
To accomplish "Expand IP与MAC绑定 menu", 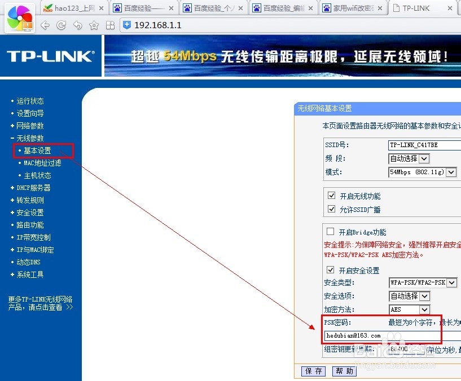I will 35,250.
